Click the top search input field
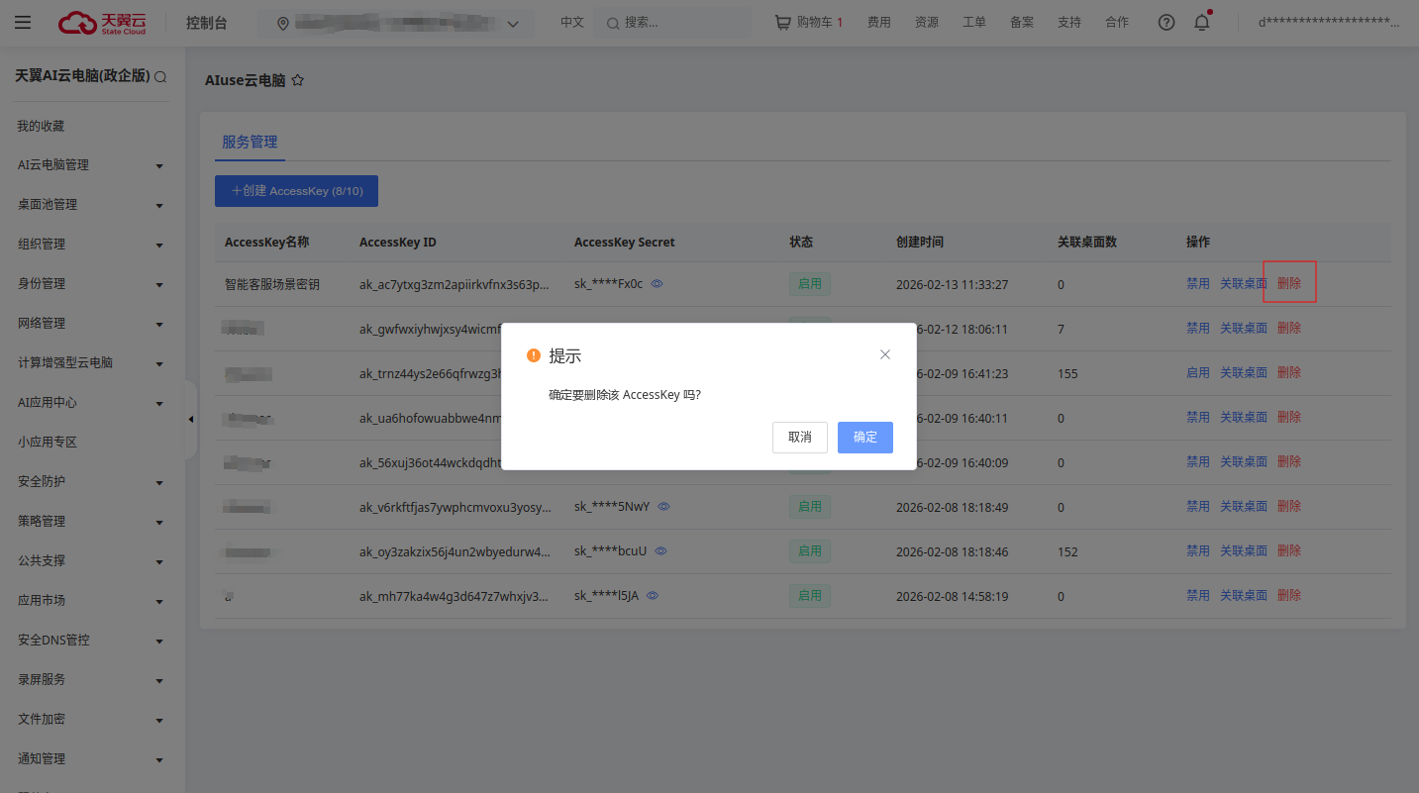This screenshot has width=1419, height=793. pyautogui.click(x=671, y=23)
